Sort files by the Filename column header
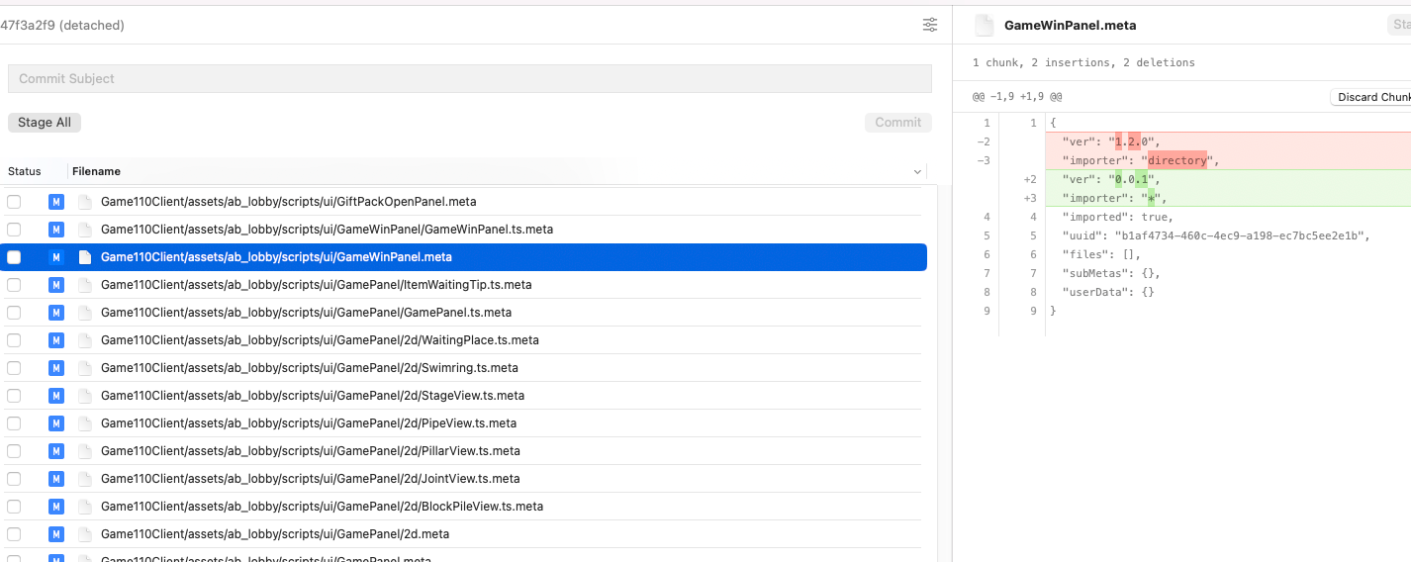Image resolution: width=1411 pixels, height=562 pixels. click(96, 171)
